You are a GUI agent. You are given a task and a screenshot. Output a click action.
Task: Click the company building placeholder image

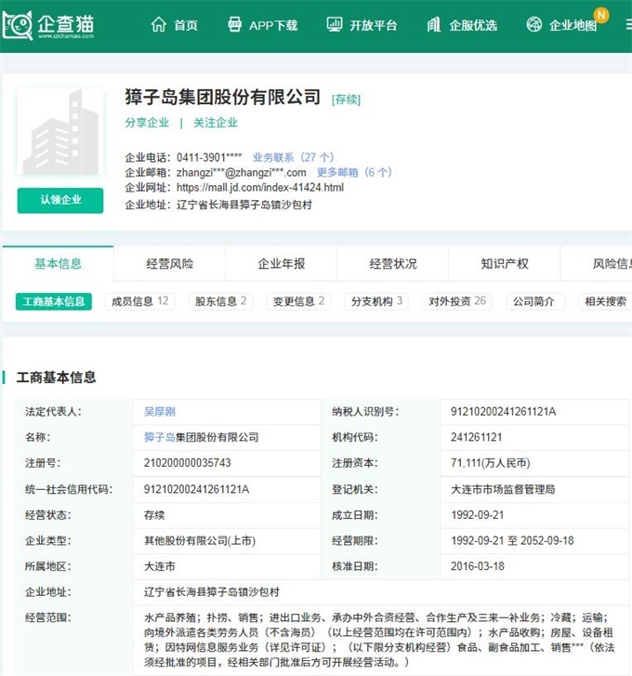[x=60, y=131]
